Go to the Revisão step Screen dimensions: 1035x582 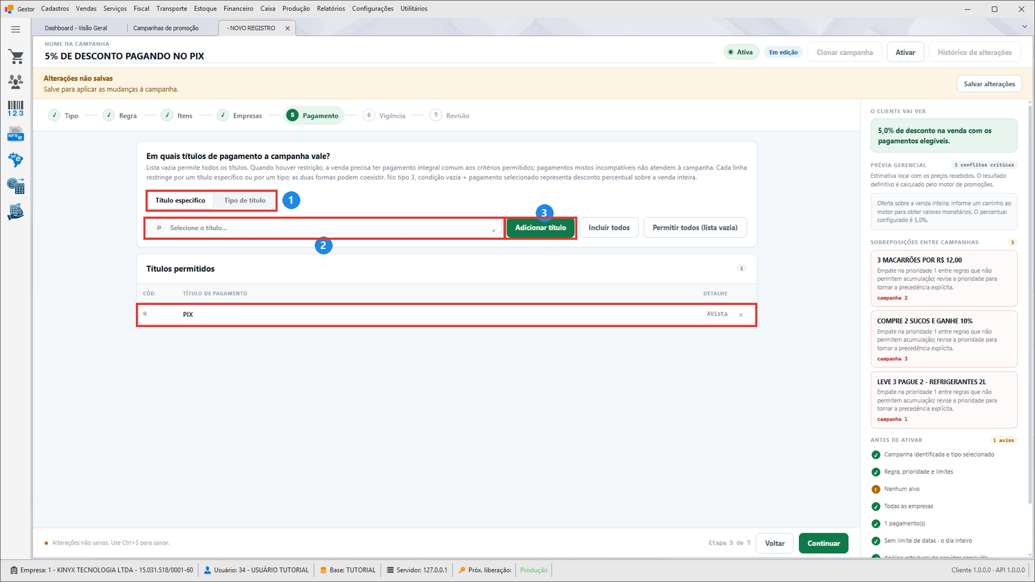(x=450, y=115)
